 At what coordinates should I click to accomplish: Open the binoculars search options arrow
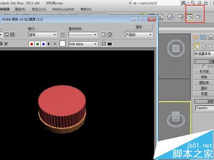point(188,3)
